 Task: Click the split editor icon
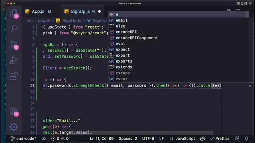238,11
